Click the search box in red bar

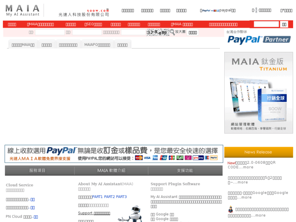[266, 24]
